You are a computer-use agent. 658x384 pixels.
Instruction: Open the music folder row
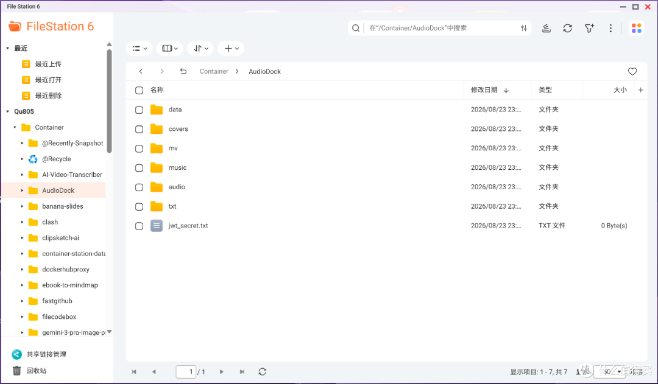[386, 168]
